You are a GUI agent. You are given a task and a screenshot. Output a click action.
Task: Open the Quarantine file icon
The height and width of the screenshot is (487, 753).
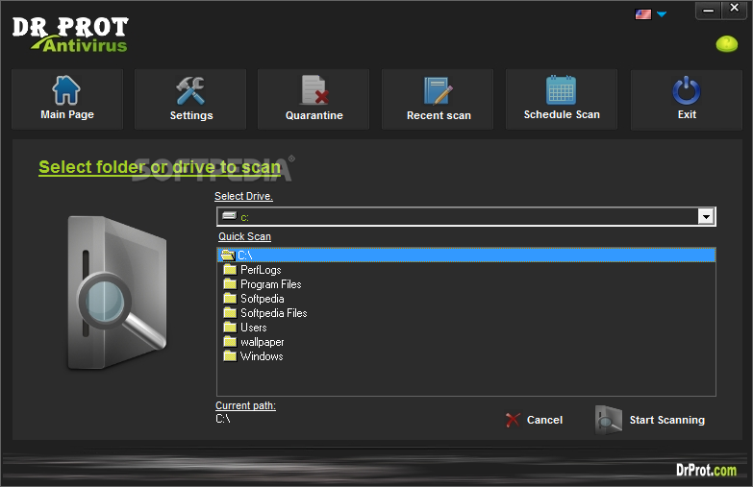pos(314,89)
